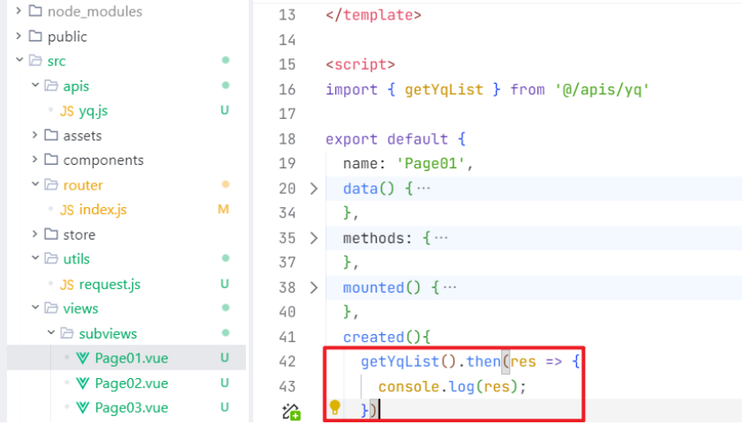Unfold the mounted() block on line 38
742x439 pixels.
pyautogui.click(x=314, y=287)
